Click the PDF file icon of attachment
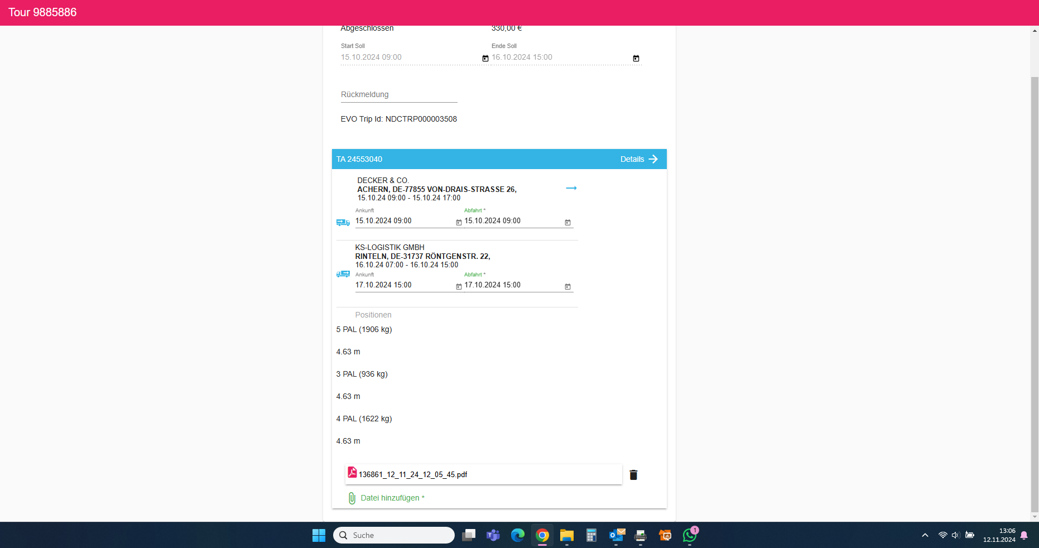The image size is (1039, 548). point(352,473)
